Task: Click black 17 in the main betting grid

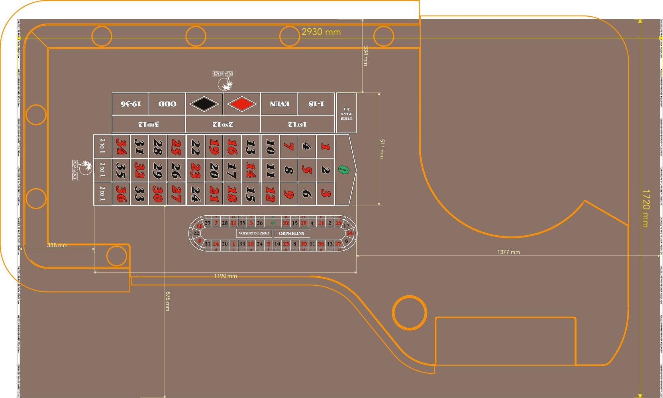Action: coord(232,170)
